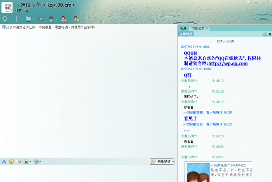
Task: Click into the message input field
Action: [x=89, y=173]
